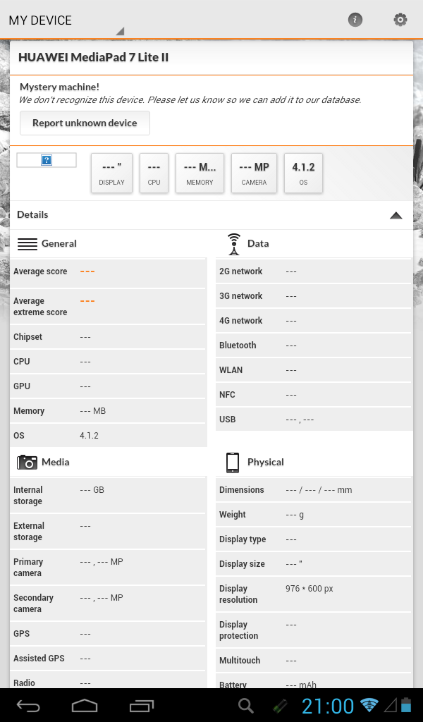Select the MEMORY spec tile
This screenshot has height=722, width=423.
pyautogui.click(x=200, y=173)
